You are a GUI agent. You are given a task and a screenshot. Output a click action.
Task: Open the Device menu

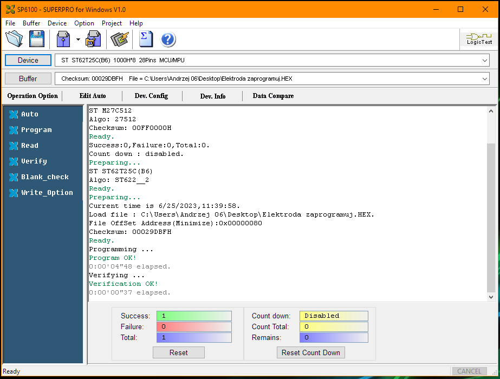pyautogui.click(x=57, y=23)
